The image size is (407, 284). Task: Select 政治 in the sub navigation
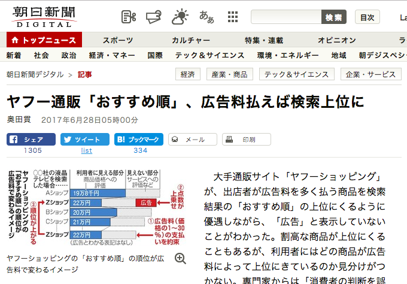pos(69,55)
